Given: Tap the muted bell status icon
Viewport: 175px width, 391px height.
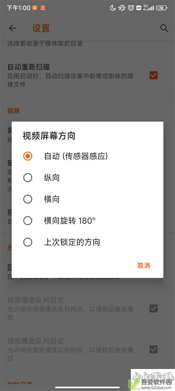Looking at the screenshot, I should pyautogui.click(x=122, y=8).
